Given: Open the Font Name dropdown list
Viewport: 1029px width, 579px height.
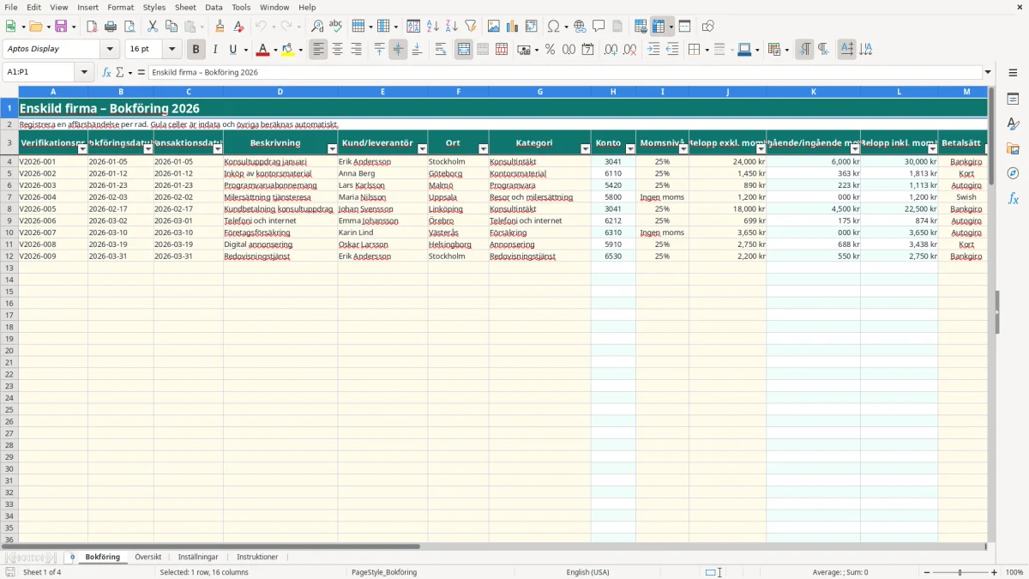Looking at the screenshot, I should coord(110,50).
